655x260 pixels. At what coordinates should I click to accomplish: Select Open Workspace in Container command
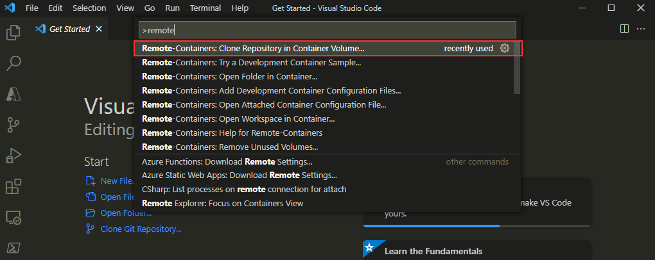point(327,118)
